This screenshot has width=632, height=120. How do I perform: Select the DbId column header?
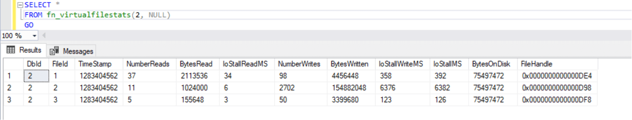coord(34,64)
